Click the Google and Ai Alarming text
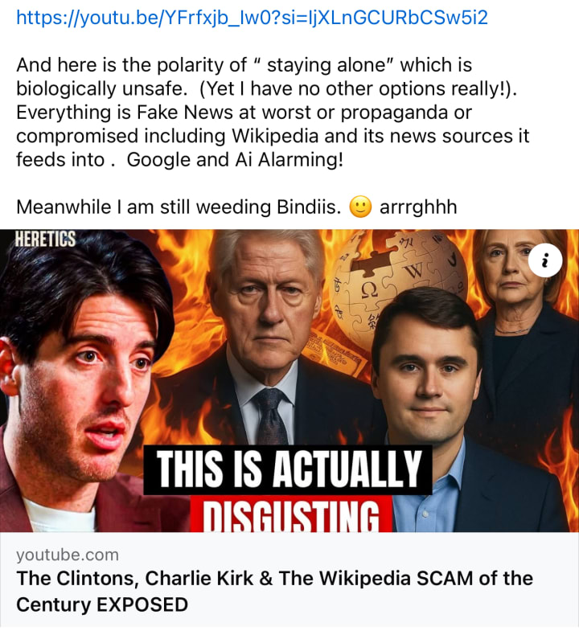The image size is (579, 635). coord(235,160)
